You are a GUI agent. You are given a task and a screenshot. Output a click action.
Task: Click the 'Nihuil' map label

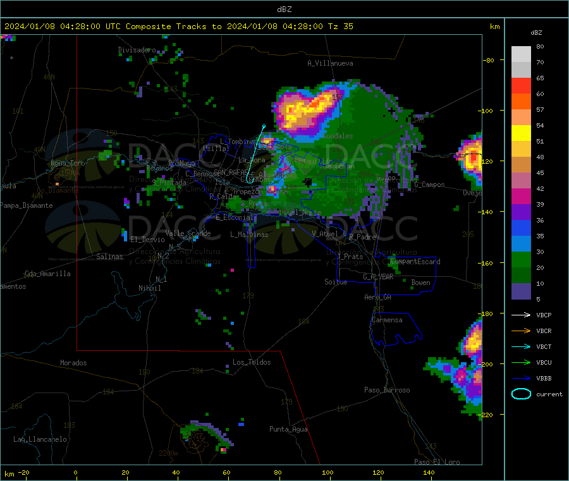click(x=149, y=288)
